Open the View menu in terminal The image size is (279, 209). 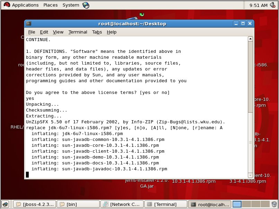tap(58, 32)
